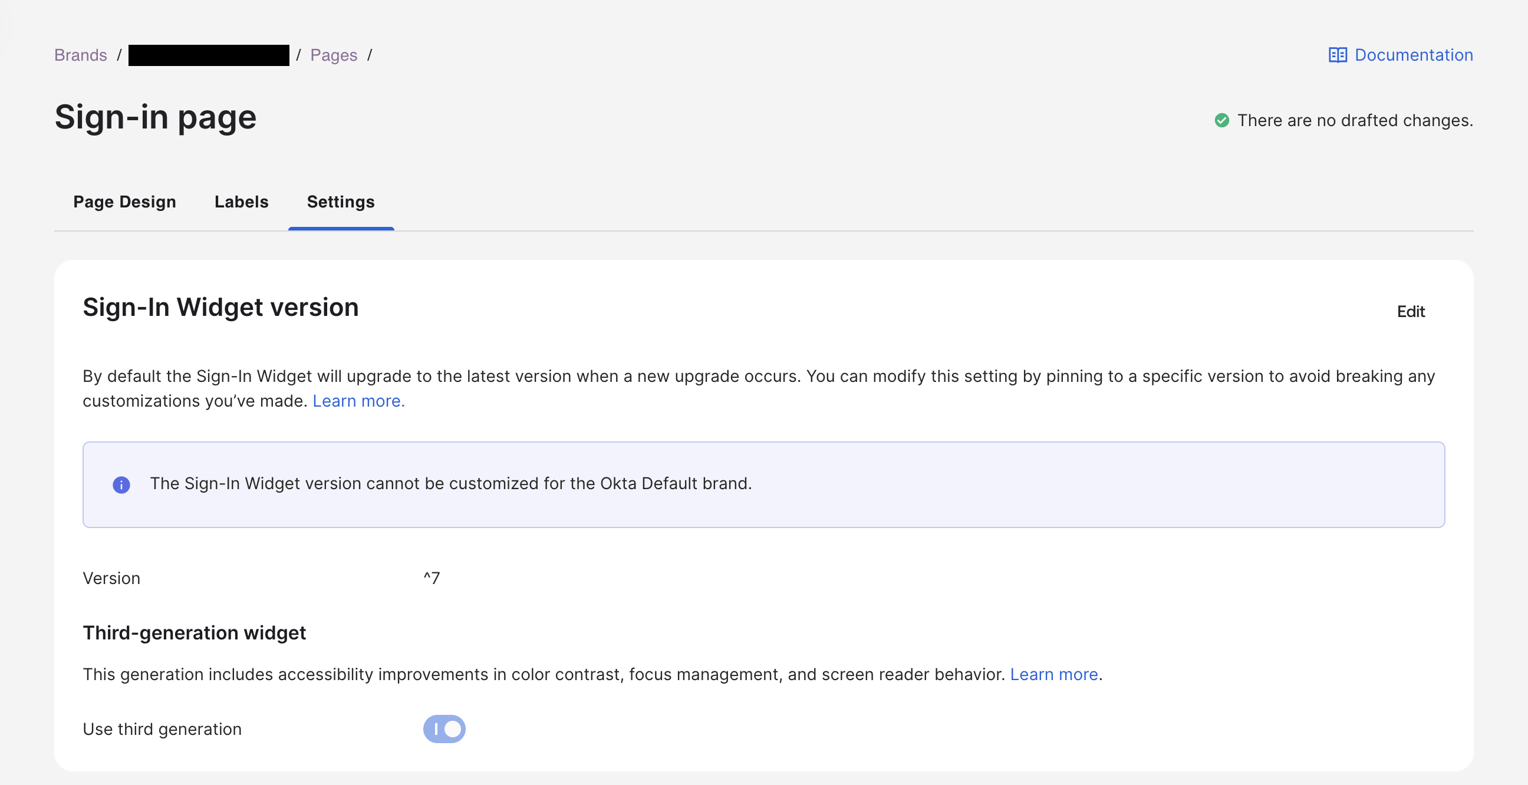Screen dimensions: 1528x785
Task: Click the Documentation book icon
Action: [x=1338, y=55]
